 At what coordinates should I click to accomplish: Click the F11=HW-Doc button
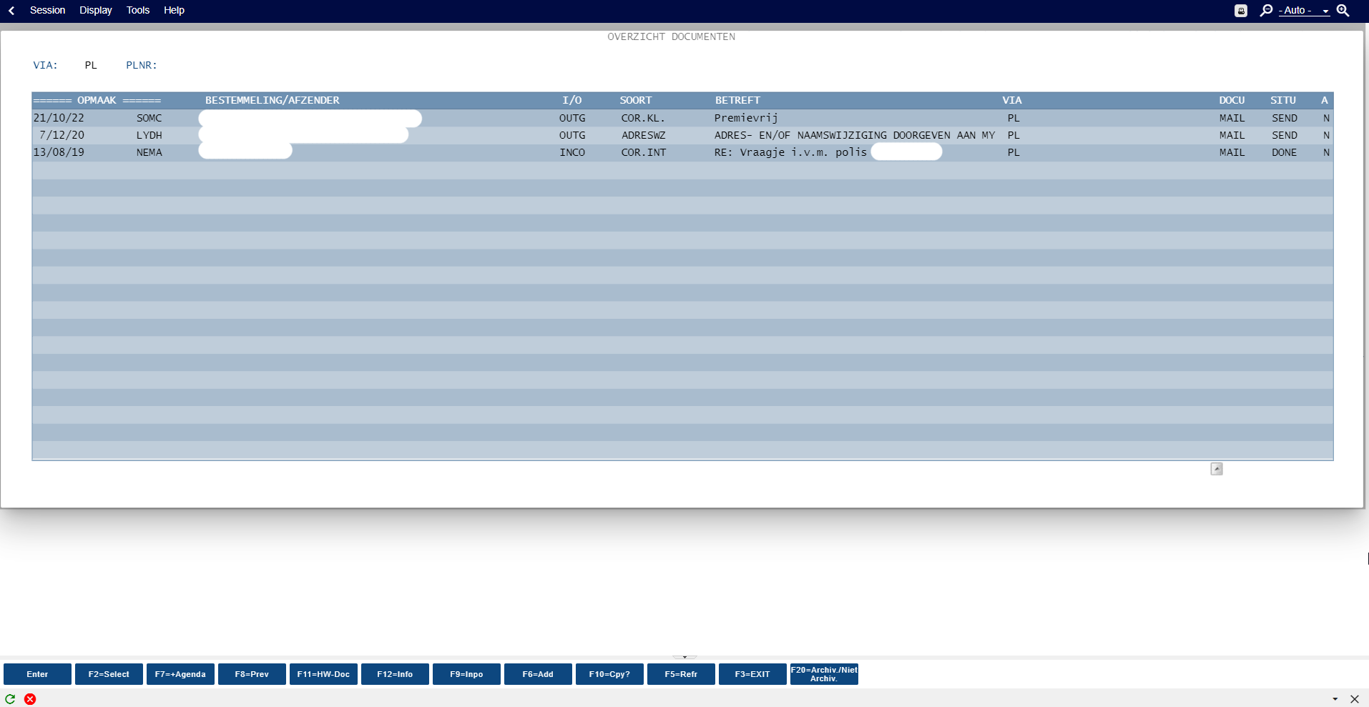(323, 674)
